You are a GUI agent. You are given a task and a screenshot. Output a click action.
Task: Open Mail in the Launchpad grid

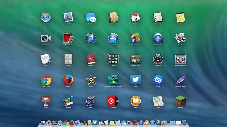tap(68, 18)
